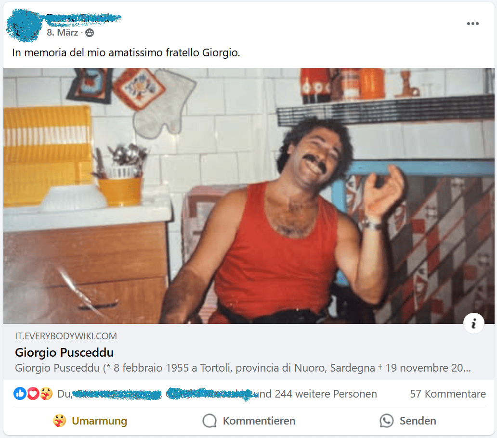Show the 244 weitere Personen reactions list

[x=326, y=394]
